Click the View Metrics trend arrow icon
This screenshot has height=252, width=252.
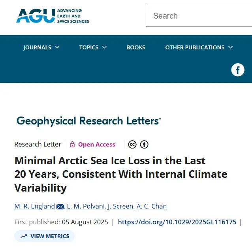(24, 236)
